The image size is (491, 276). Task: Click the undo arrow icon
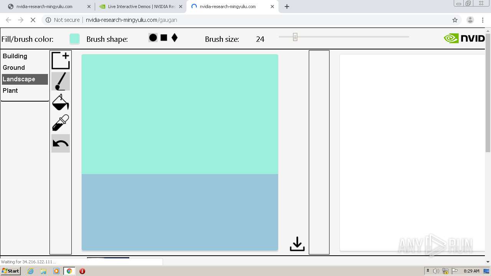61,143
